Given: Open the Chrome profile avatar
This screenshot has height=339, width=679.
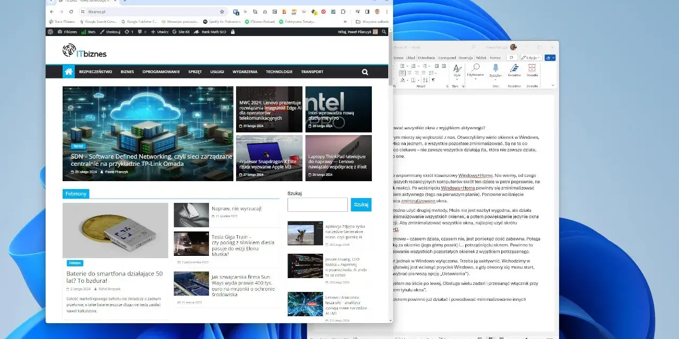Looking at the screenshot, I should pos(377,12).
